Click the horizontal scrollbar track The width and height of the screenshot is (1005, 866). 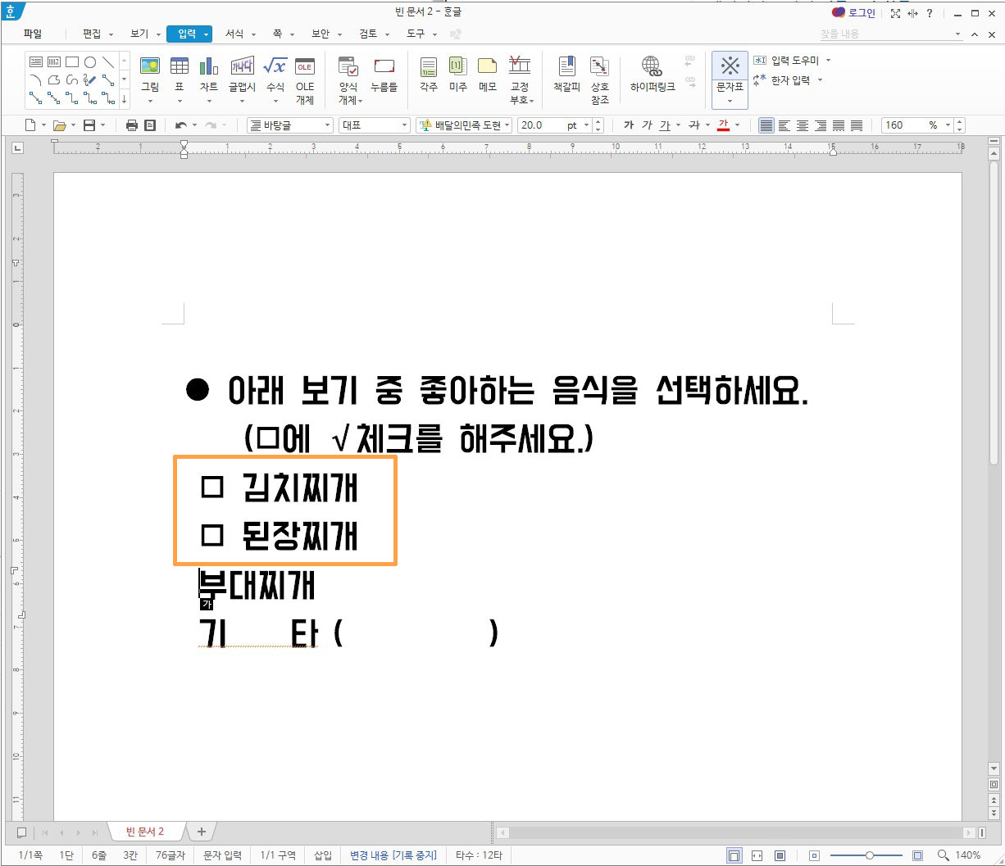(x=738, y=832)
